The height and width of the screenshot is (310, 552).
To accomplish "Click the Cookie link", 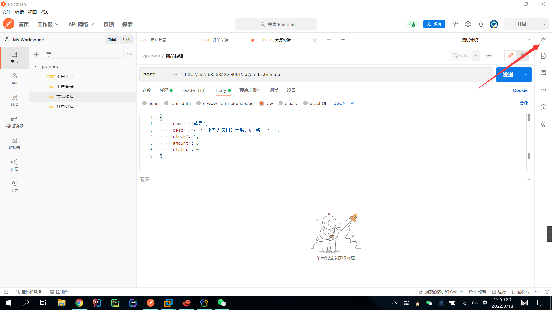I will (x=520, y=90).
